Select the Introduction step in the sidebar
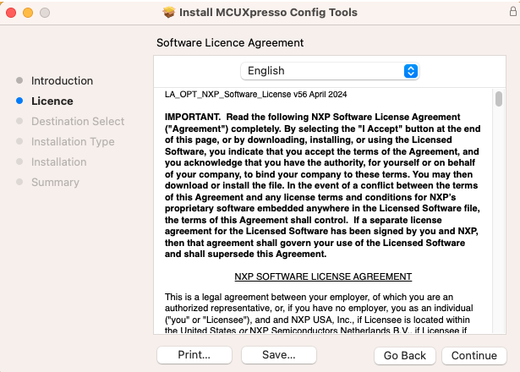The height and width of the screenshot is (372, 520). [62, 80]
